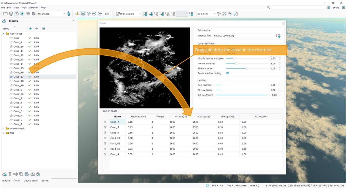Click the globe icon in top toolbar
The height and width of the screenshot is (189, 346).
pyautogui.click(x=34, y=14)
